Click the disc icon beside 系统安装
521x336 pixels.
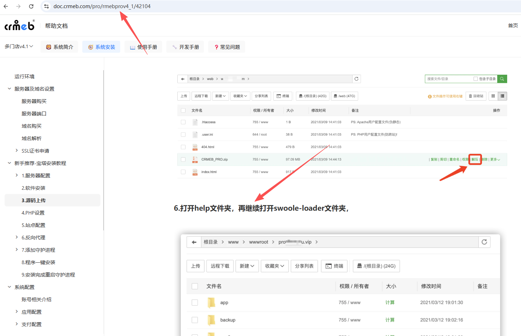(90, 47)
